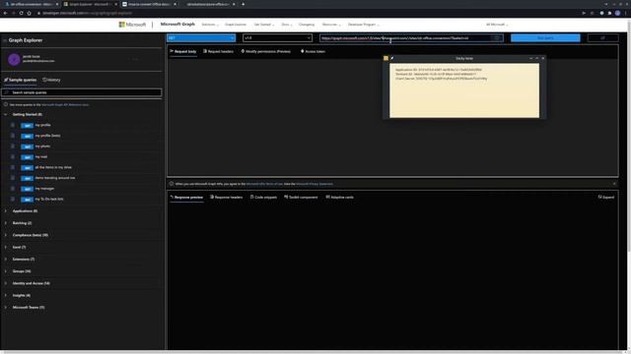
Task: Click the browser back arrow
Action: click(5, 13)
